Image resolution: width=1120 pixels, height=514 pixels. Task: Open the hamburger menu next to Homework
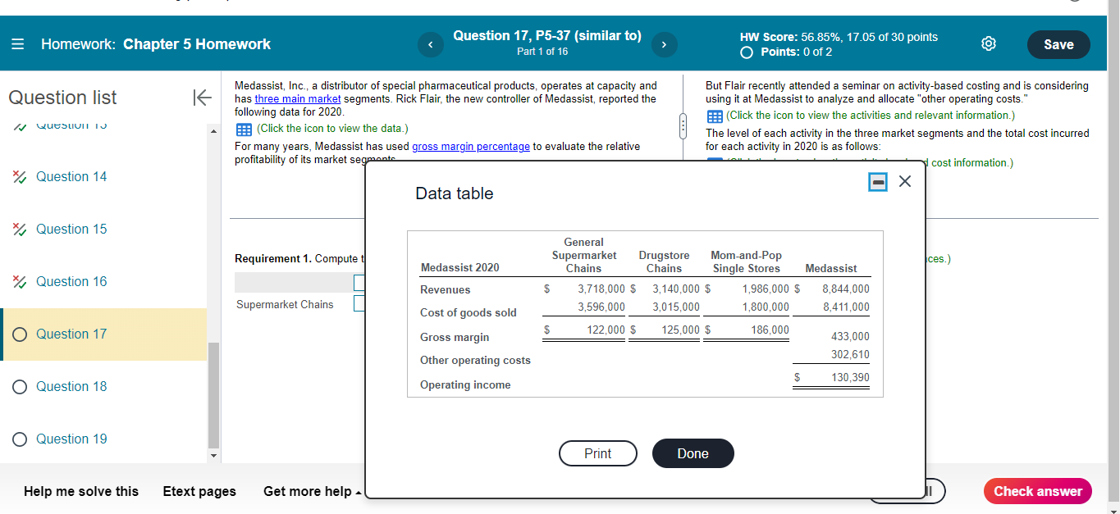click(x=18, y=44)
